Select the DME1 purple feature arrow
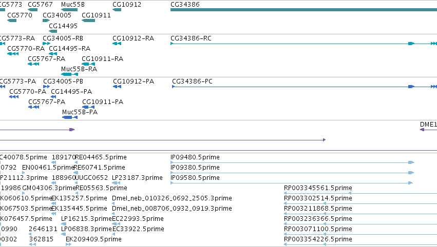 tap(428, 130)
